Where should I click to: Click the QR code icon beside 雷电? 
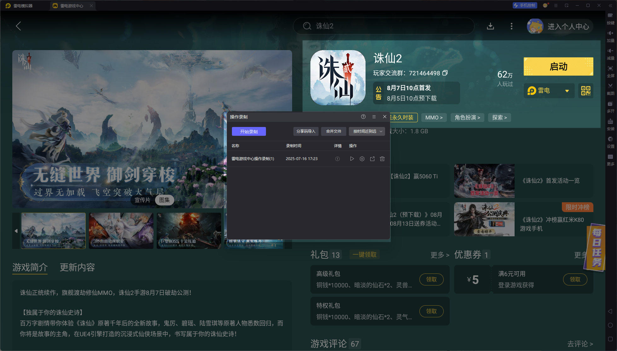(585, 91)
